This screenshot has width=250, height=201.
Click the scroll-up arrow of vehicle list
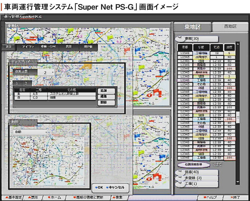click(238, 44)
